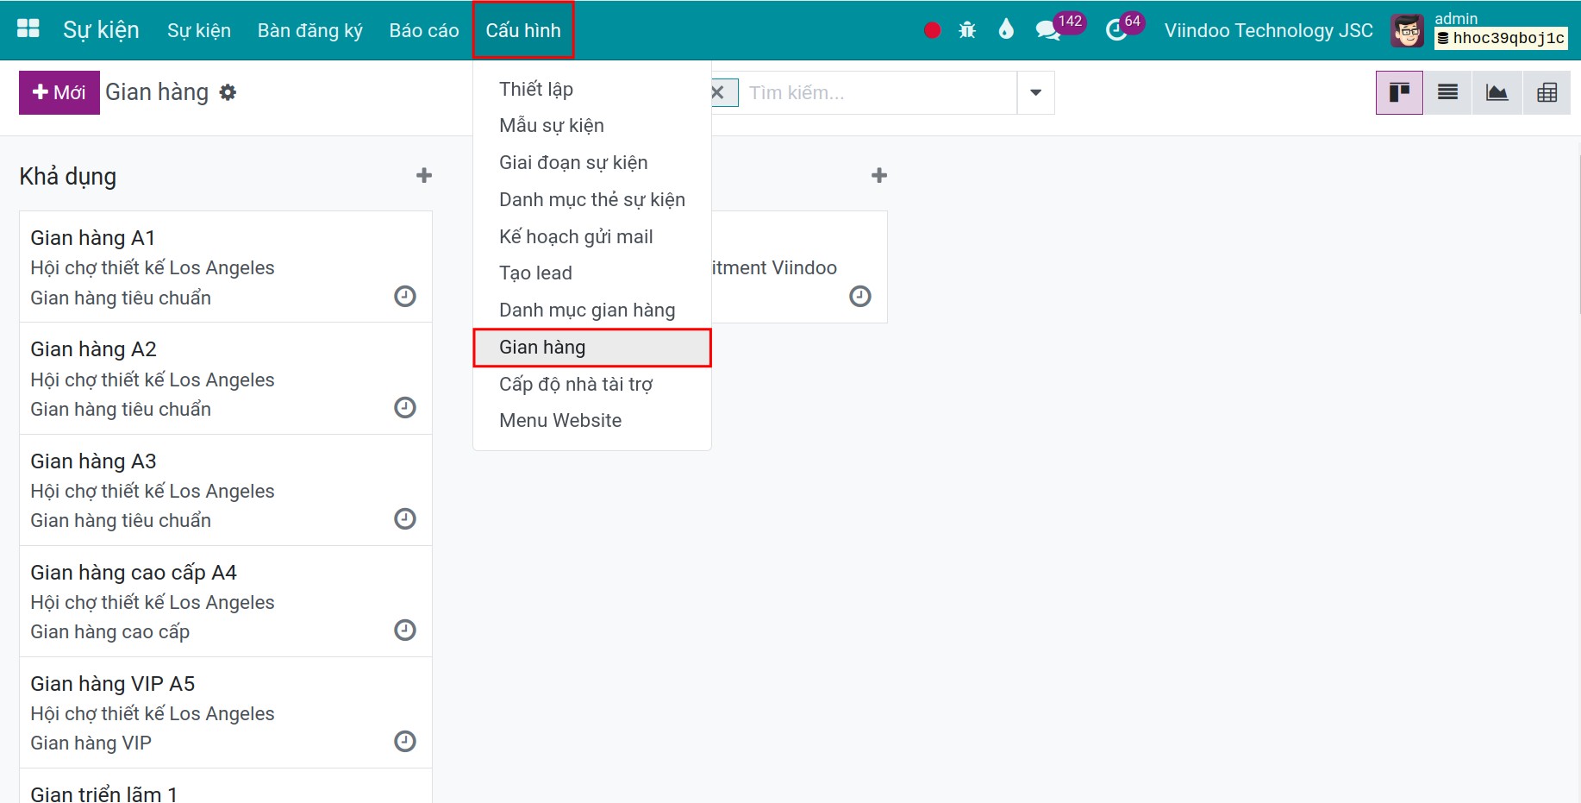The image size is (1581, 803).
Task: Click the water drop icon
Action: pos(1006,29)
